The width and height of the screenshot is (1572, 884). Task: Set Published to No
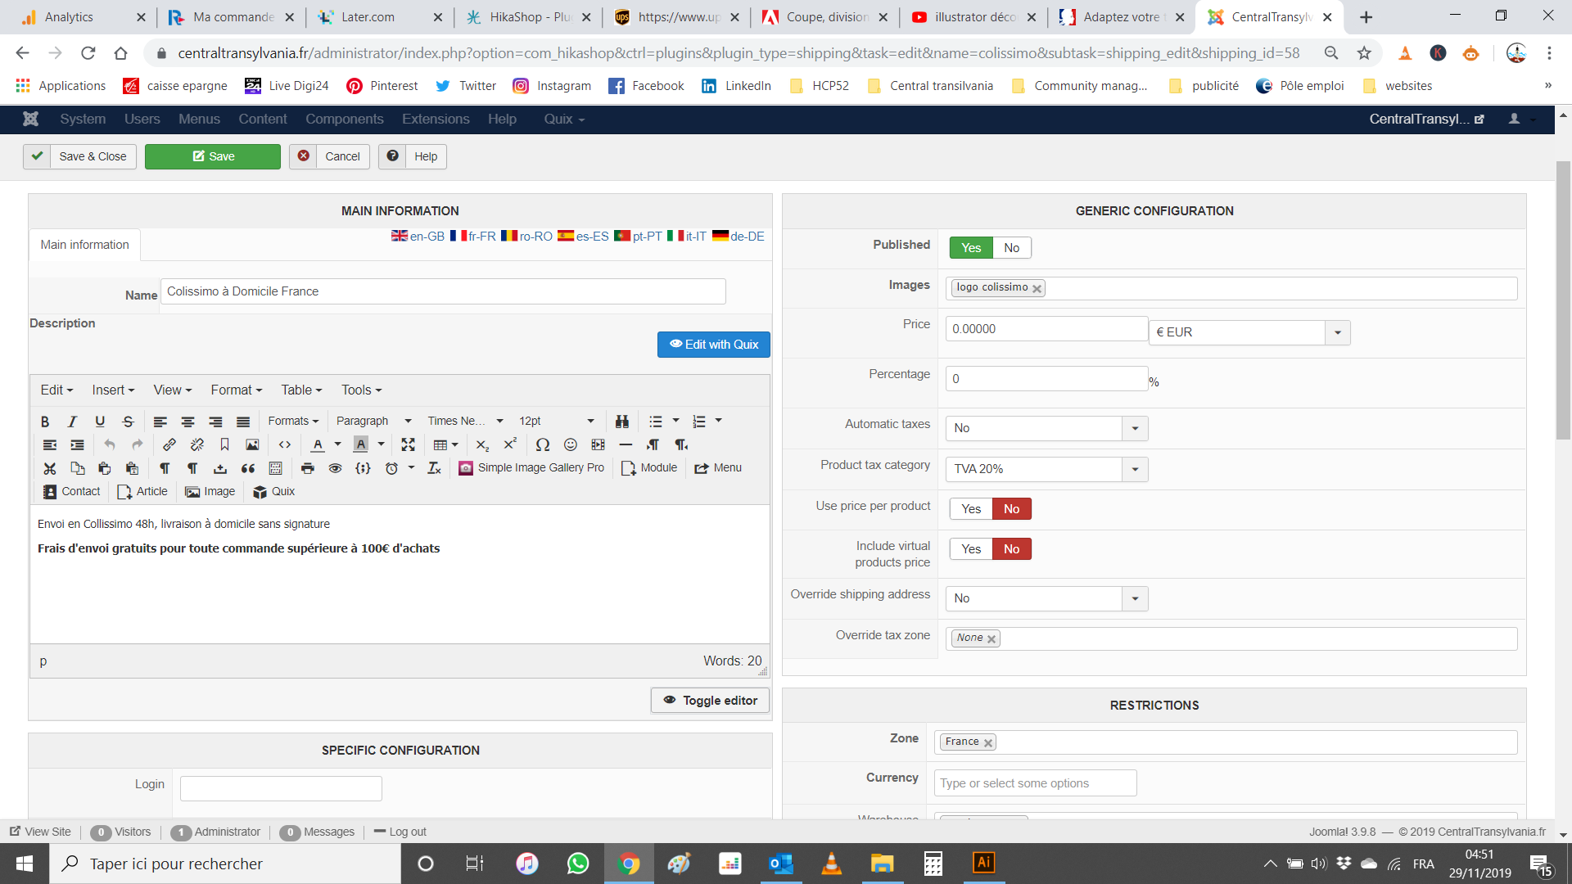1011,248
